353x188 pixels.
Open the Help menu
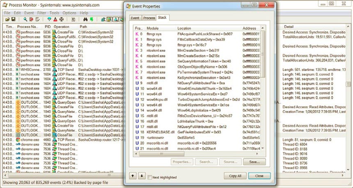click(x=84, y=13)
